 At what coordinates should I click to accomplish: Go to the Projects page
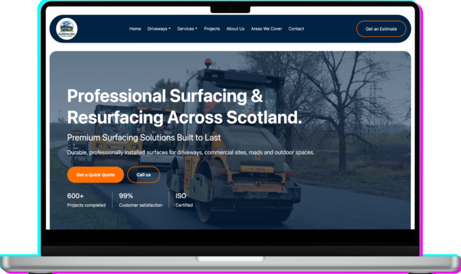point(212,29)
